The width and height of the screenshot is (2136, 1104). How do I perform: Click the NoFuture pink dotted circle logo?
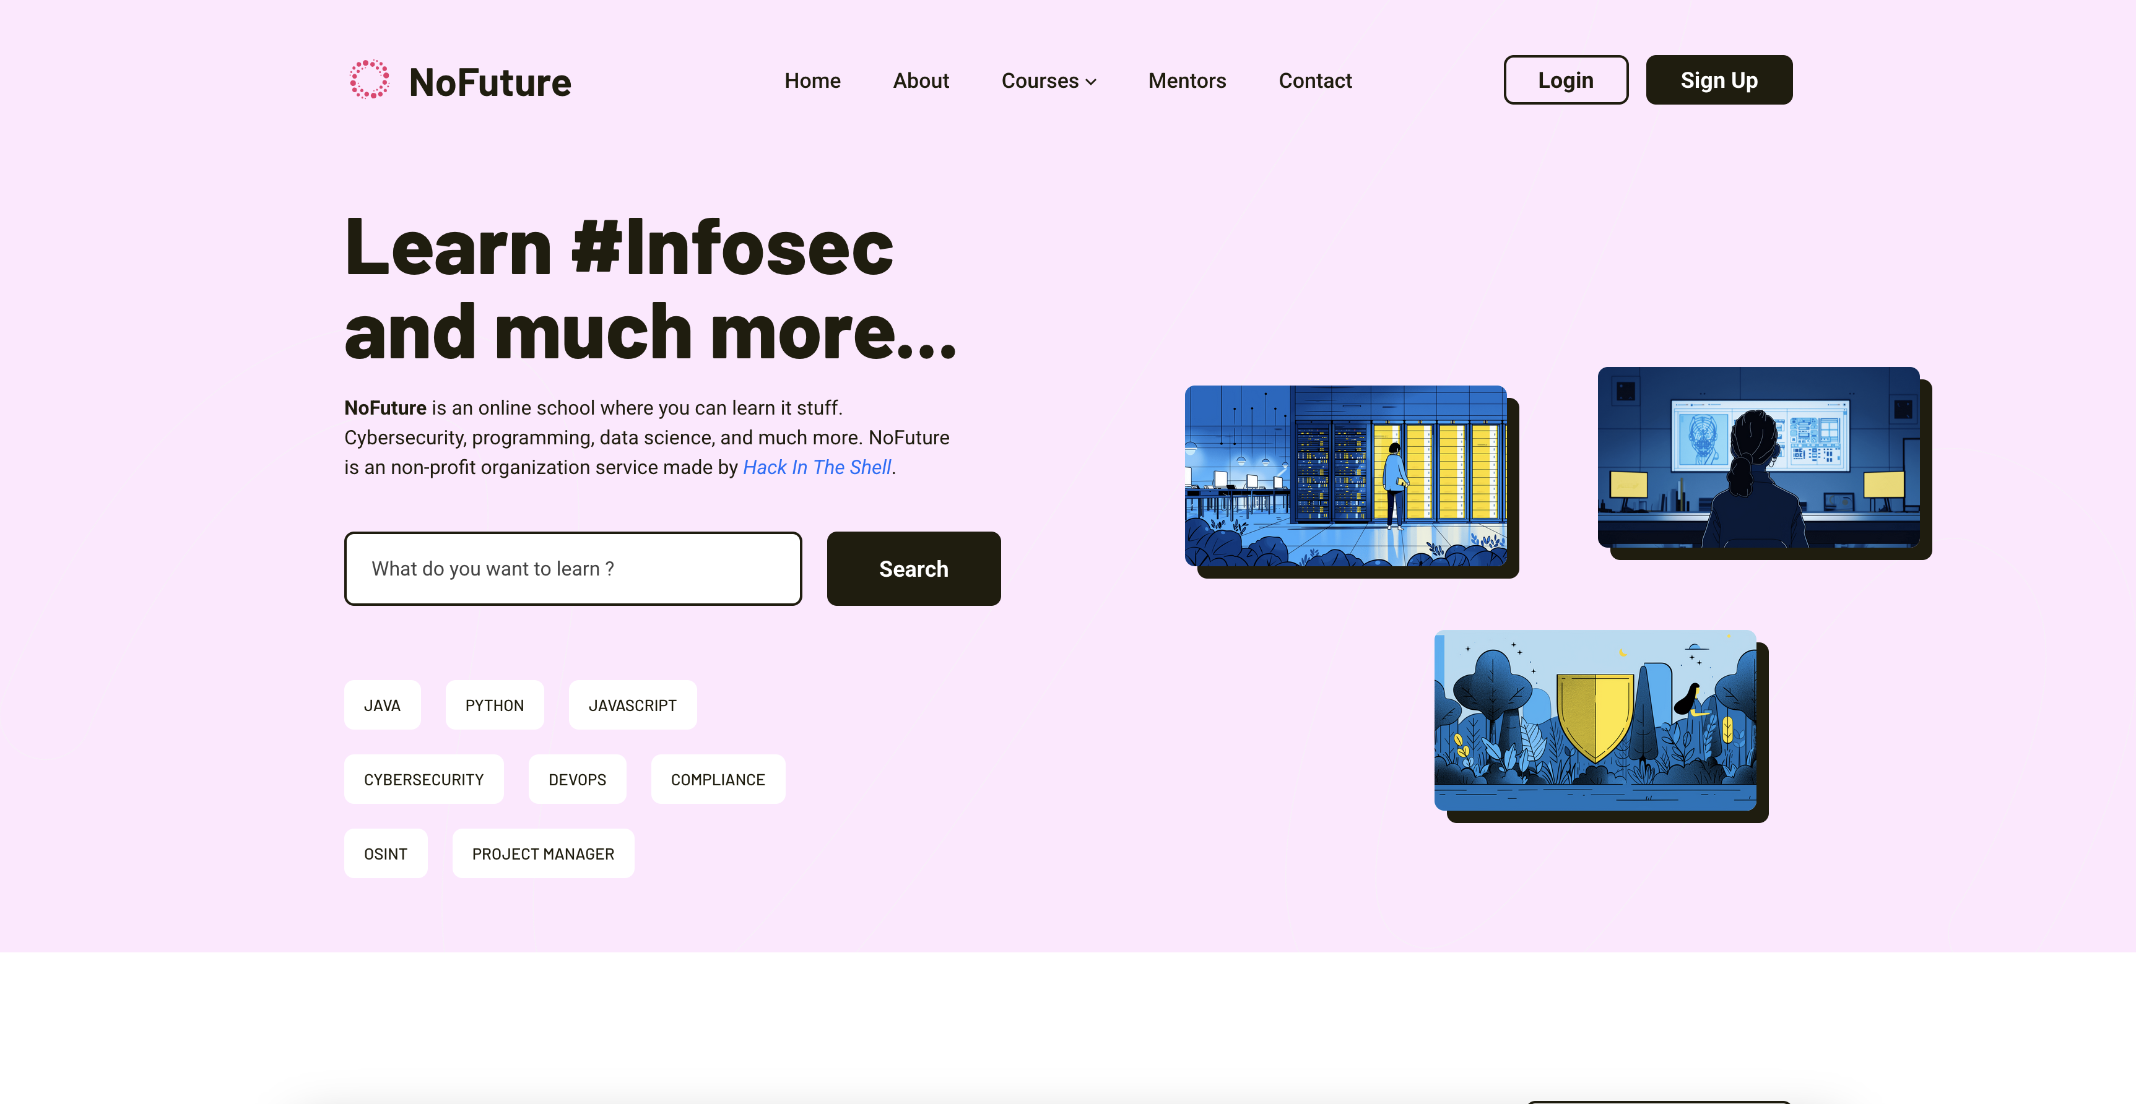pyautogui.click(x=369, y=80)
